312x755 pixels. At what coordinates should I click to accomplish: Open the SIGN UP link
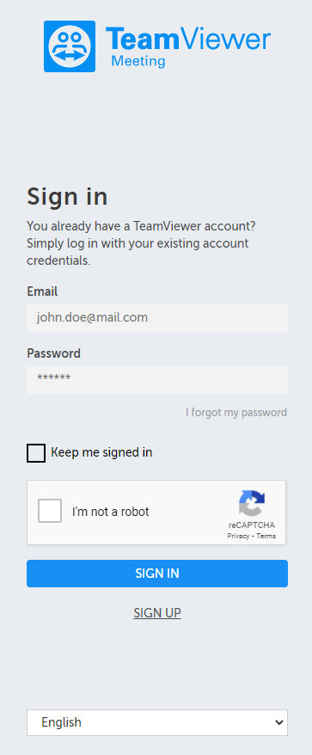point(157,613)
